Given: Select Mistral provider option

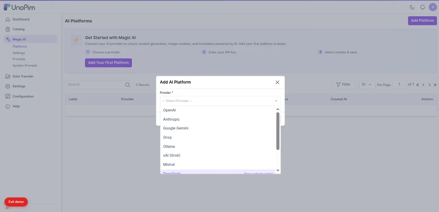Looking at the screenshot, I should 218,164.
